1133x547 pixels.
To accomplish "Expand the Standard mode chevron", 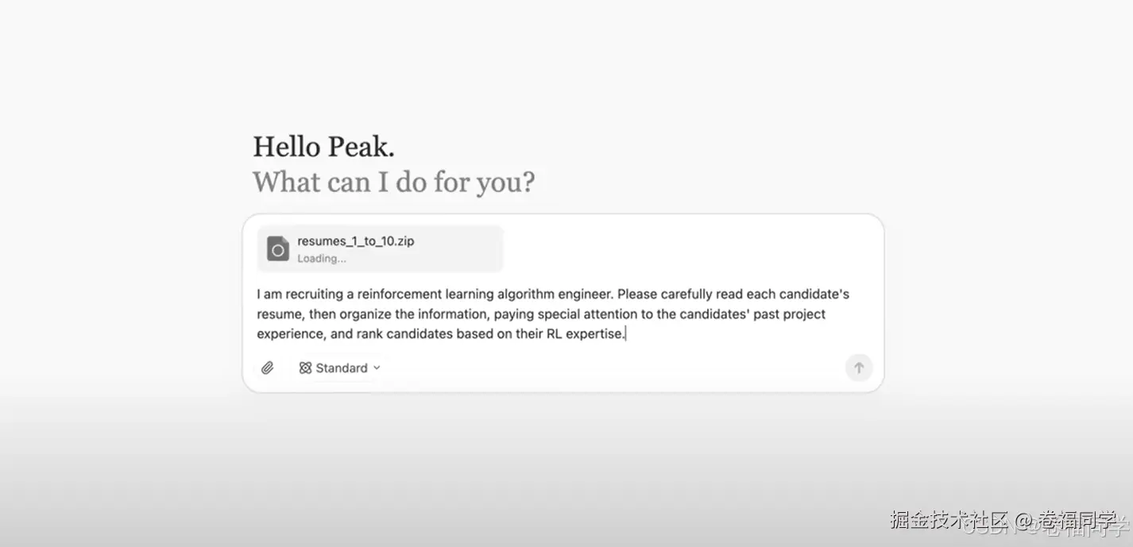I will point(377,368).
